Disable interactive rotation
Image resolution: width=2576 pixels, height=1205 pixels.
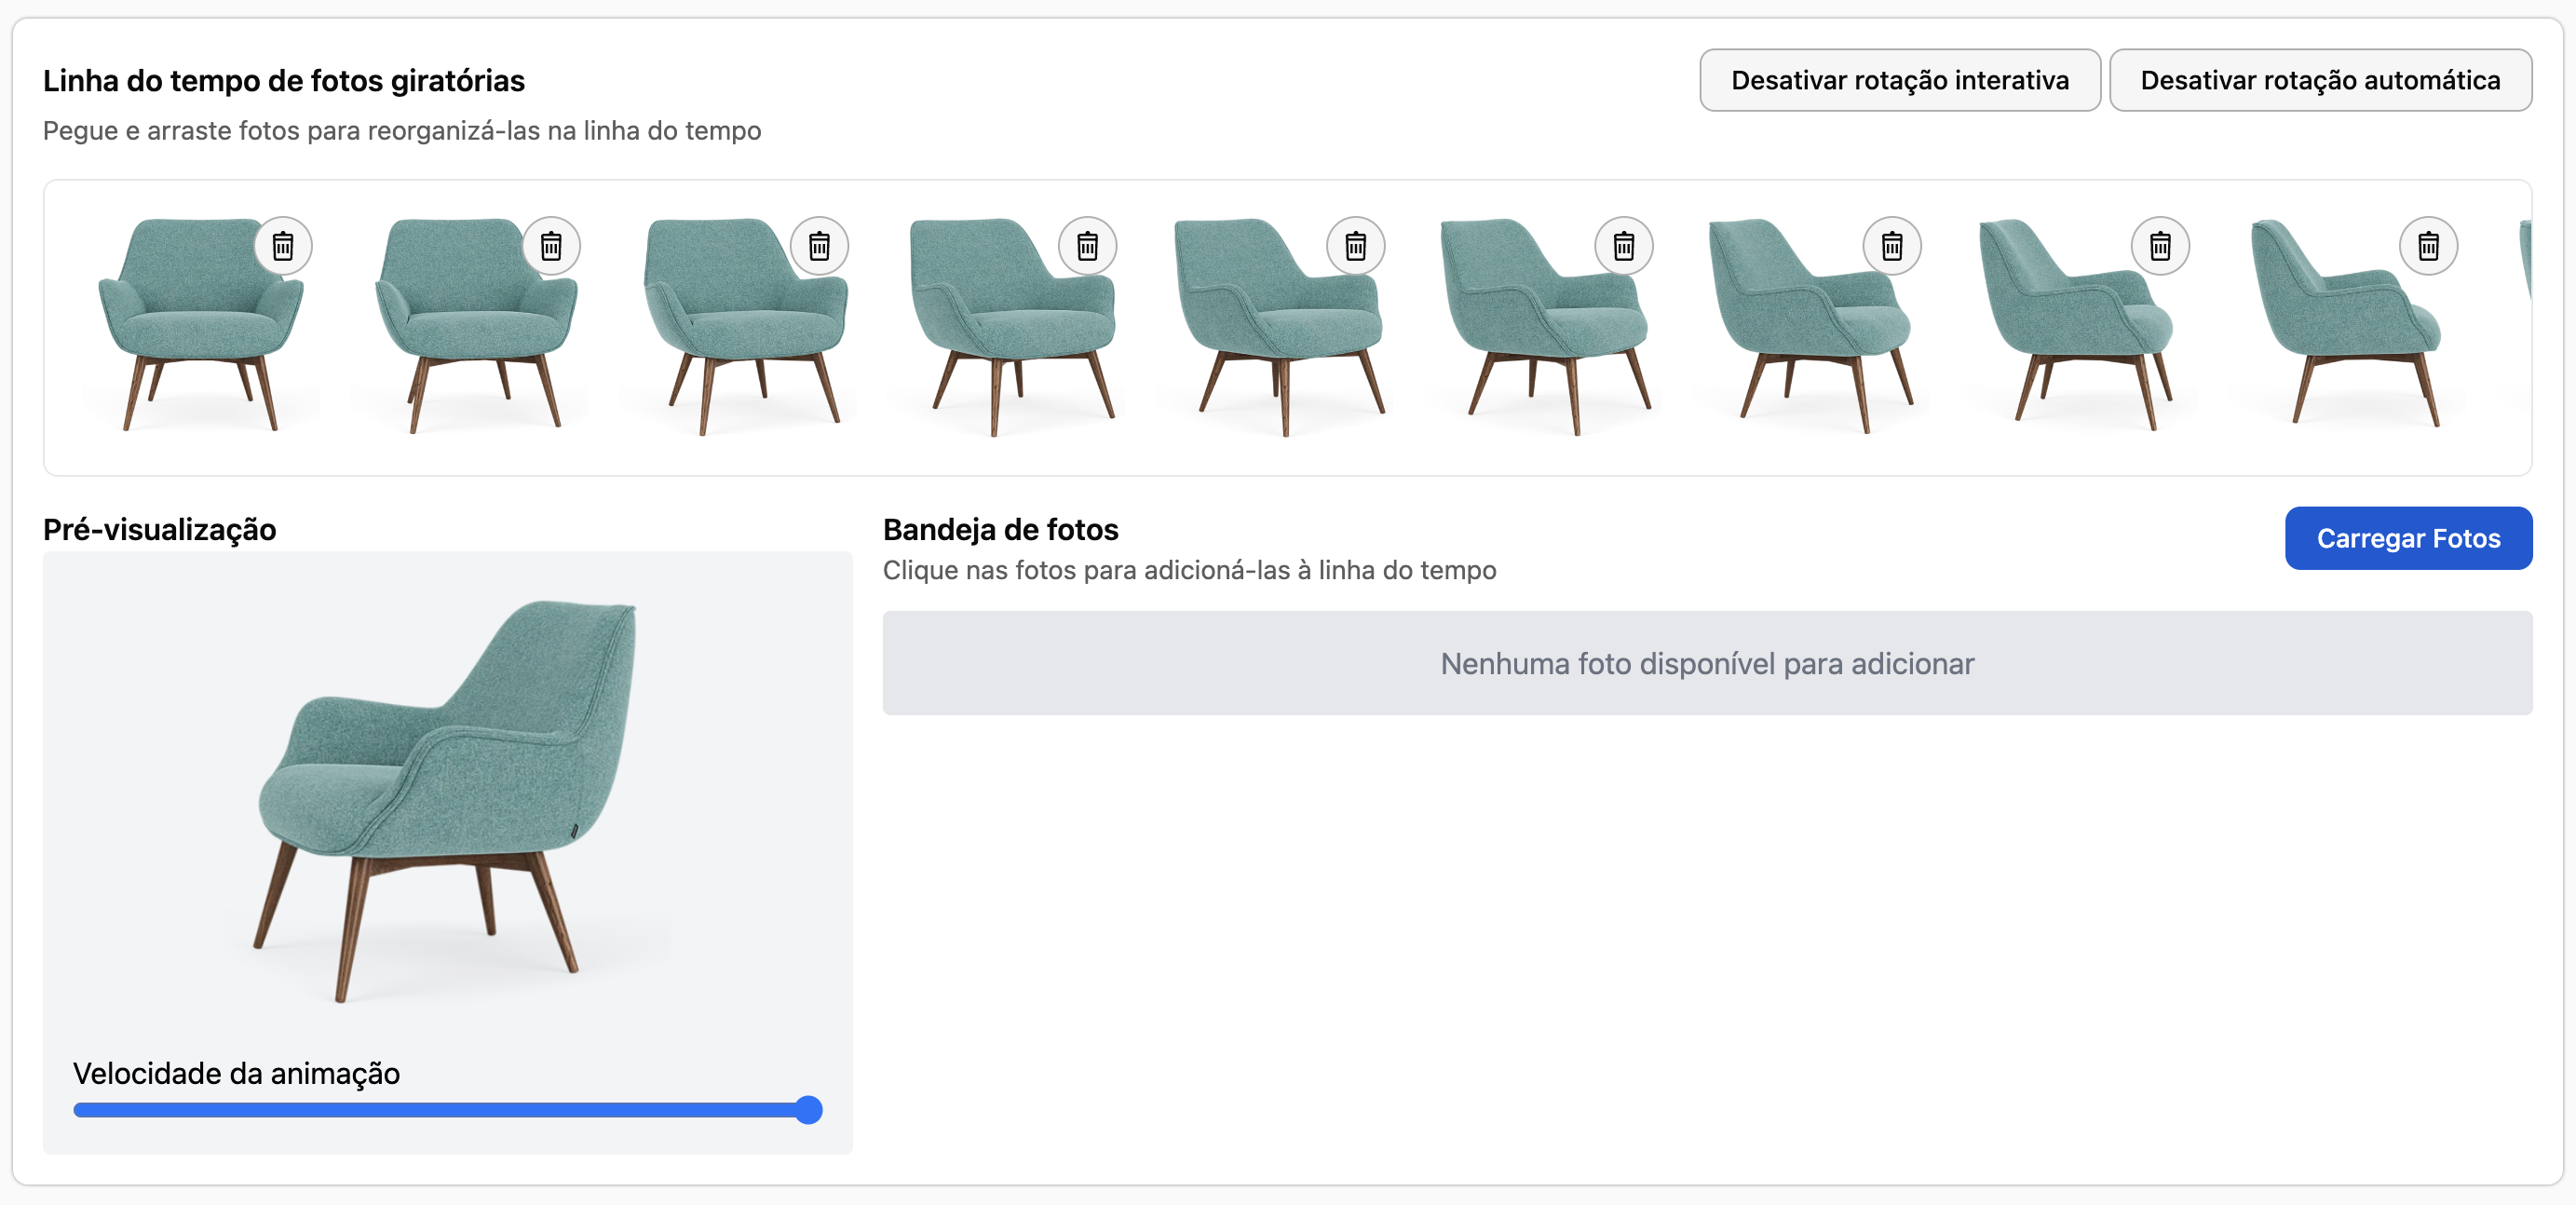click(1899, 80)
